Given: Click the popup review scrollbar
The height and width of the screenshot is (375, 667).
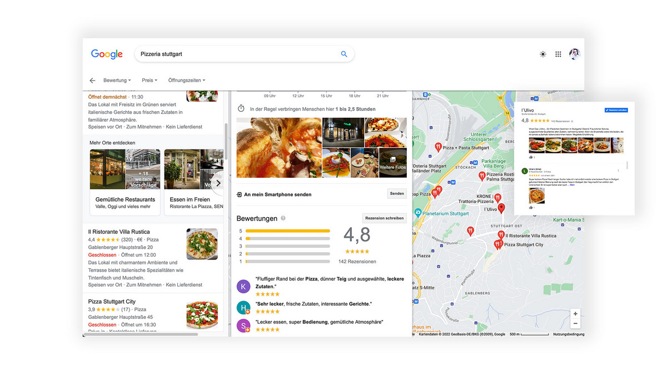Looking at the screenshot, I should (627, 165).
